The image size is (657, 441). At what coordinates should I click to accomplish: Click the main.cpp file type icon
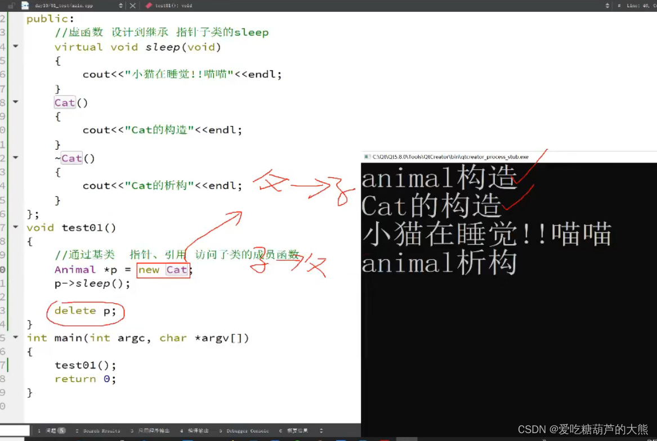click(x=25, y=6)
